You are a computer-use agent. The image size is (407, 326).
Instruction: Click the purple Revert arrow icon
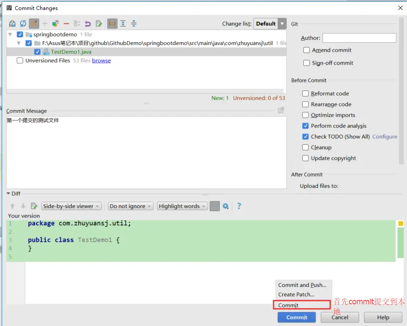pos(88,23)
